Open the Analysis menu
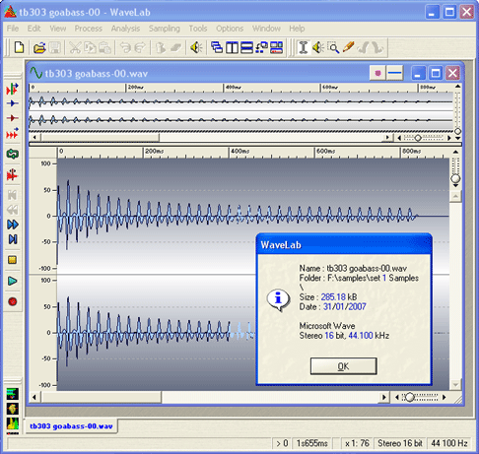This screenshot has width=479, height=454. point(125,29)
